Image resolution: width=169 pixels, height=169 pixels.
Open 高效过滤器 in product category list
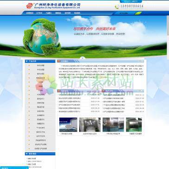coord(41,74)
